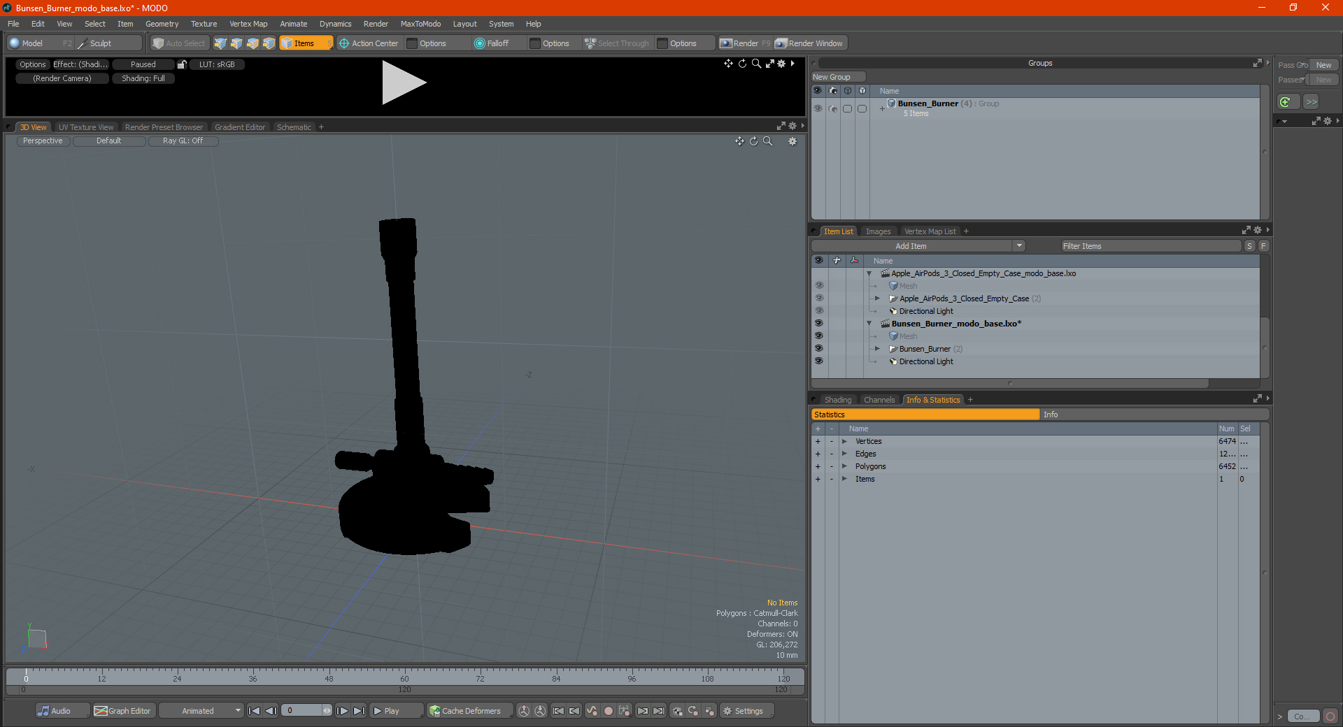Switch to Images tab
Image resolution: width=1343 pixels, height=727 pixels.
click(878, 231)
